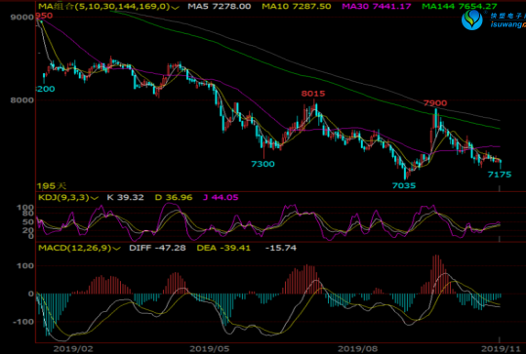Image resolution: width=526 pixels, height=354 pixels.
Task: Click the MA30 7441.17 value
Action: pyautogui.click(x=377, y=6)
